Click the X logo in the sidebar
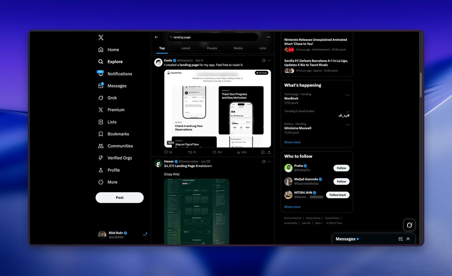The image size is (452, 276). pyautogui.click(x=101, y=37)
